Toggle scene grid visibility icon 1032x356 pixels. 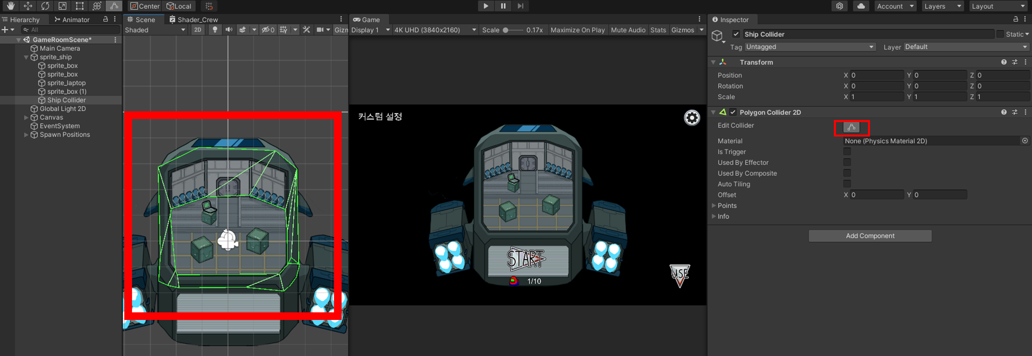tap(284, 30)
